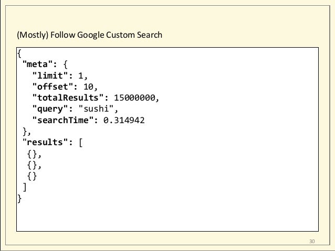Click the "query" key
Image resolution: width=335 pixels, height=251 pixels.
53,108
